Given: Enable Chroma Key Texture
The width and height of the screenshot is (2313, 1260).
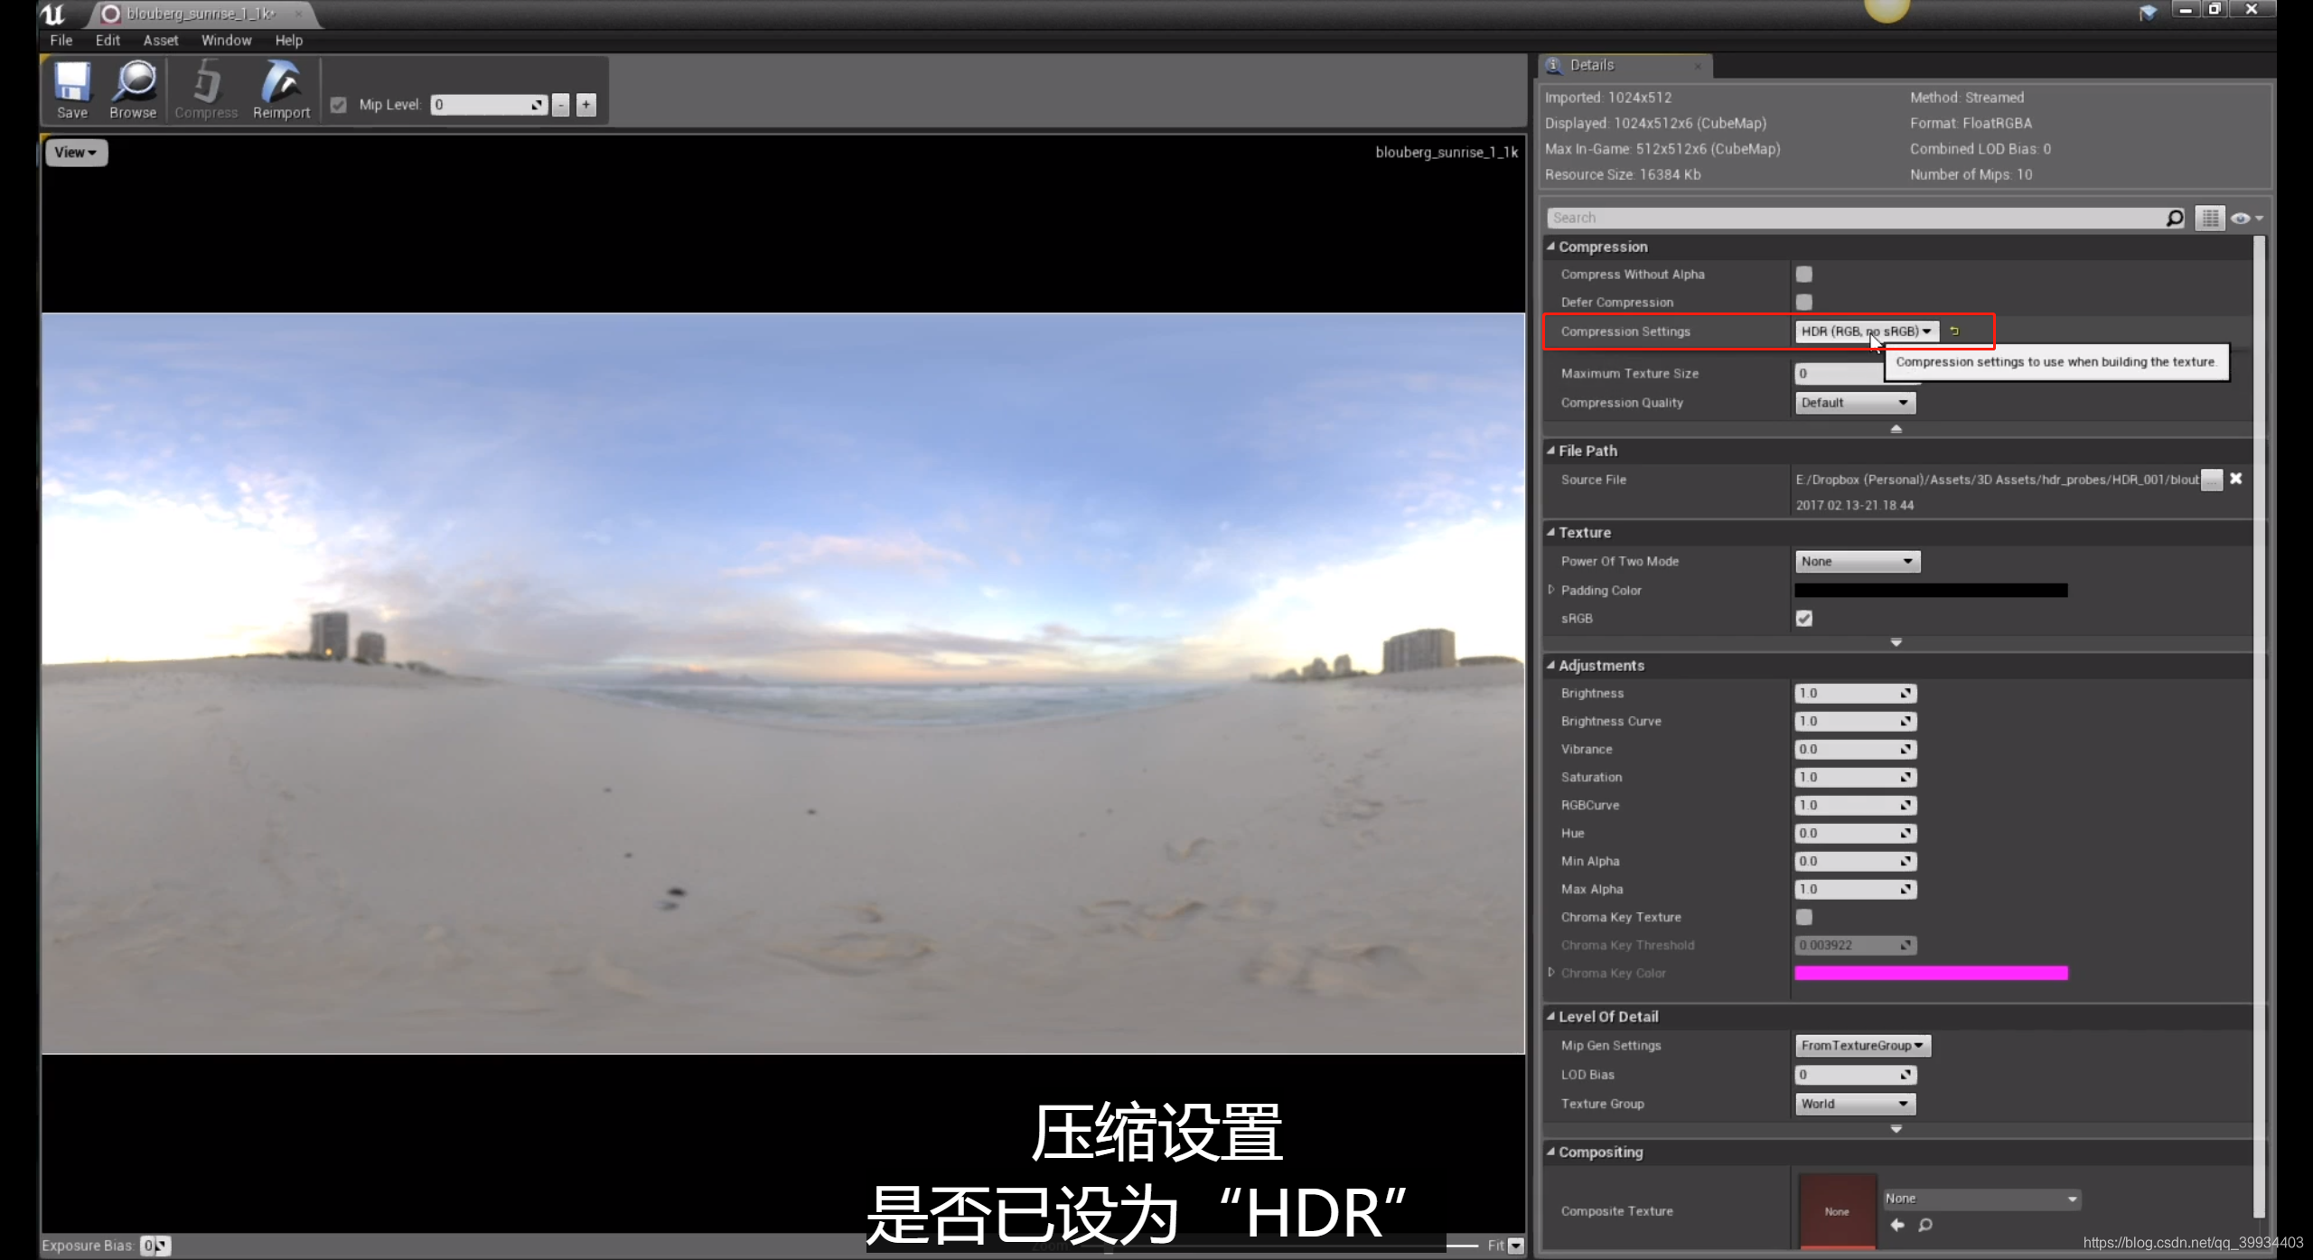Looking at the screenshot, I should (x=1803, y=917).
